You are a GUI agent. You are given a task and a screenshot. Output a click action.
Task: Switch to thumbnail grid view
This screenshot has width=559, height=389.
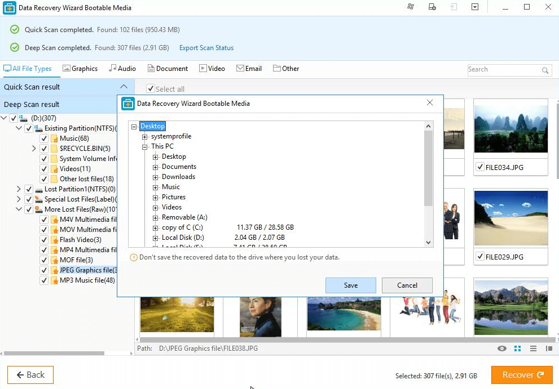click(518, 349)
